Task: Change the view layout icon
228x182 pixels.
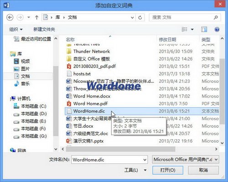Action: (184, 29)
